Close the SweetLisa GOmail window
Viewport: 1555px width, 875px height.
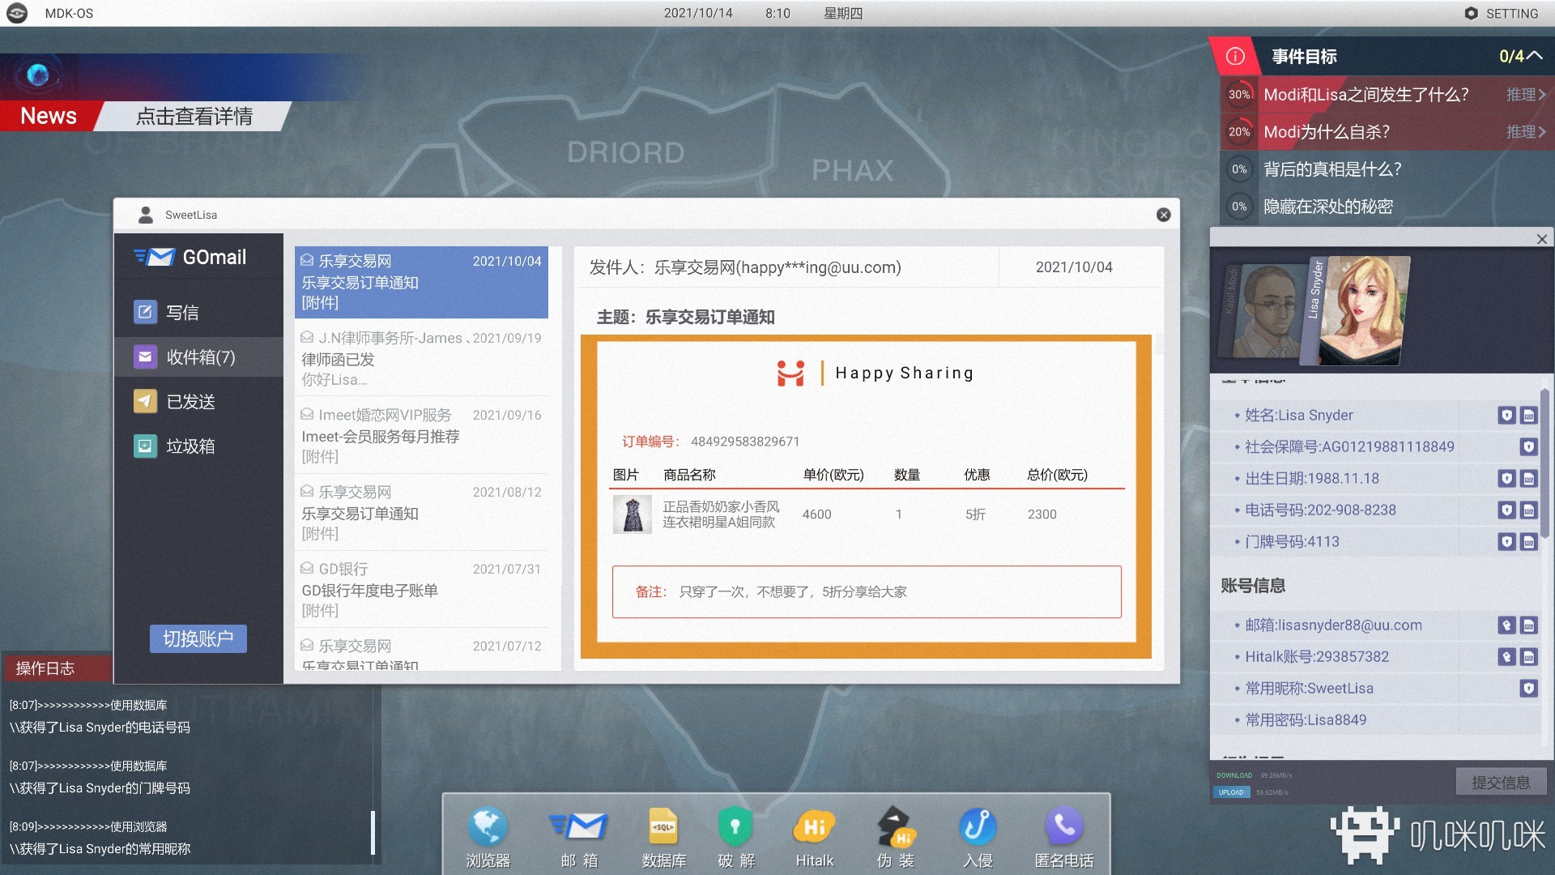1164,215
